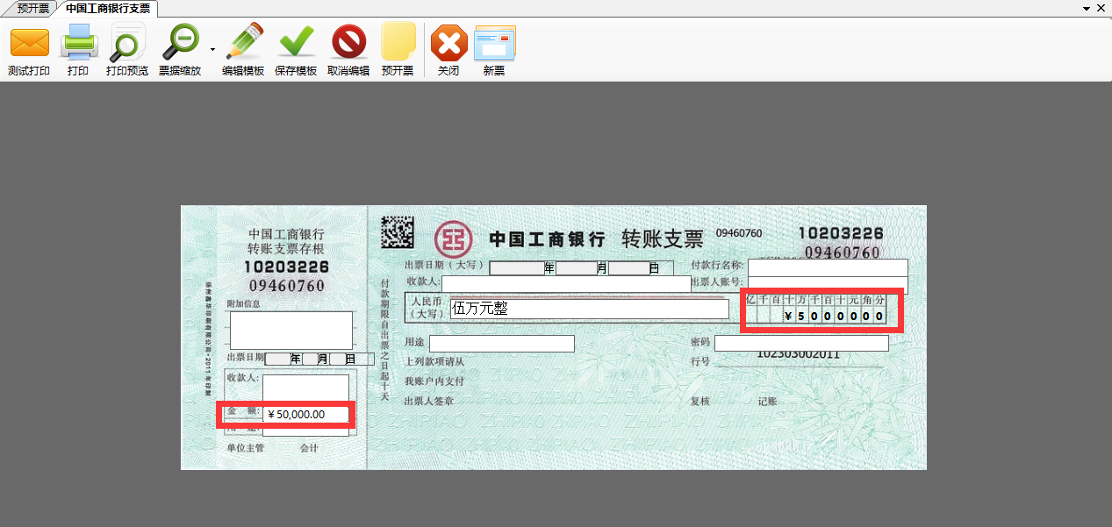This screenshot has height=527, width=1112.
Task: Click the month box in stub 出票日期
Action: (309, 359)
